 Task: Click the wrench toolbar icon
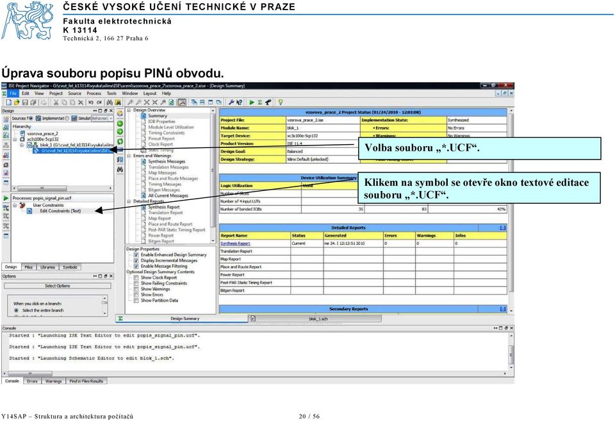point(231,103)
